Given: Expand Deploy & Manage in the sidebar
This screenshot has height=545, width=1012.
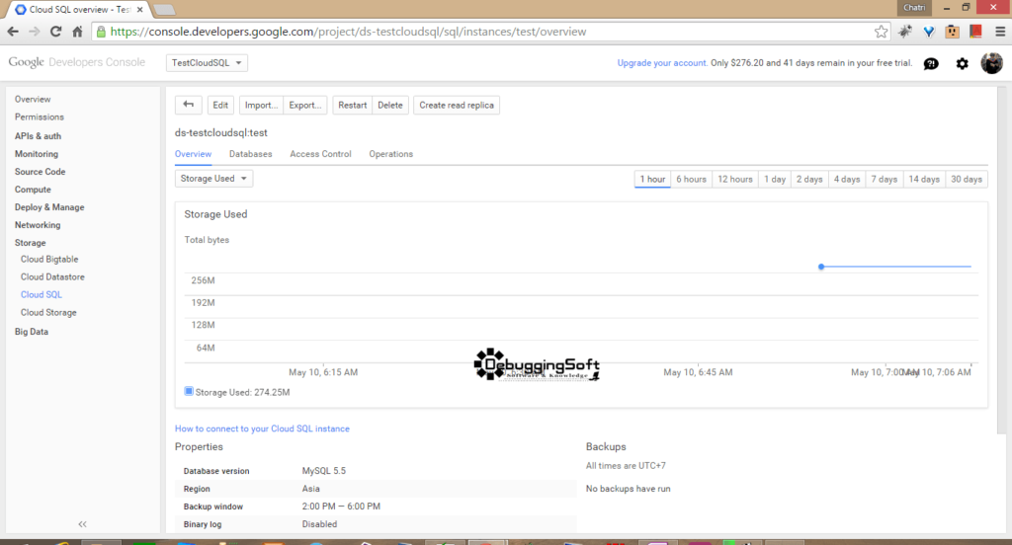Looking at the screenshot, I should (49, 207).
